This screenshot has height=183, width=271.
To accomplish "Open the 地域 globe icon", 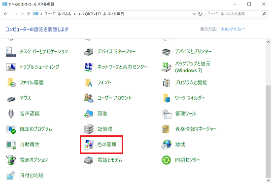I will click(166, 145).
